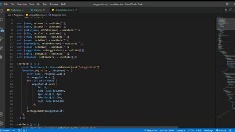Image resolution: width=235 pixels, height=132 pixels.
Task: Click the master branch in status bar
Action: pos(5,131)
